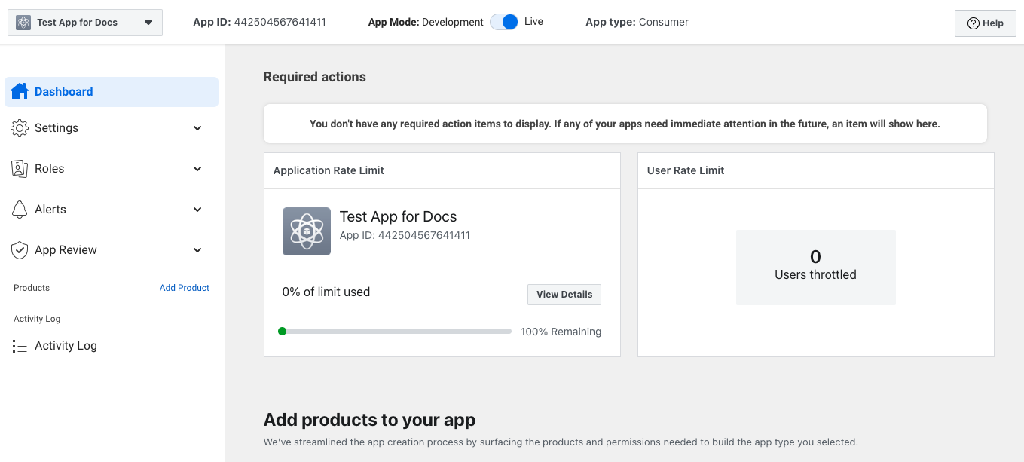Viewport: 1024px width, 462px height.
Task: Click the green dot on rate limit bar
Action: click(x=282, y=331)
